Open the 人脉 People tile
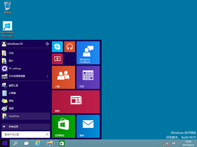The width and height of the screenshot is (197, 147). [63, 77]
